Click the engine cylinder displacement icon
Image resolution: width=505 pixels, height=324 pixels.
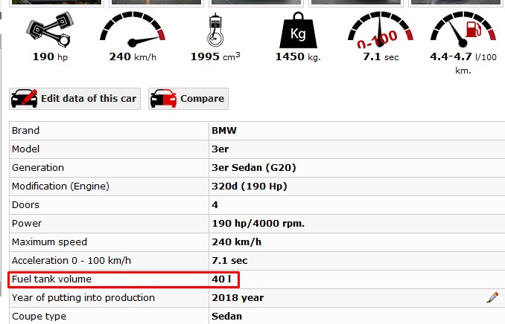tap(215, 30)
